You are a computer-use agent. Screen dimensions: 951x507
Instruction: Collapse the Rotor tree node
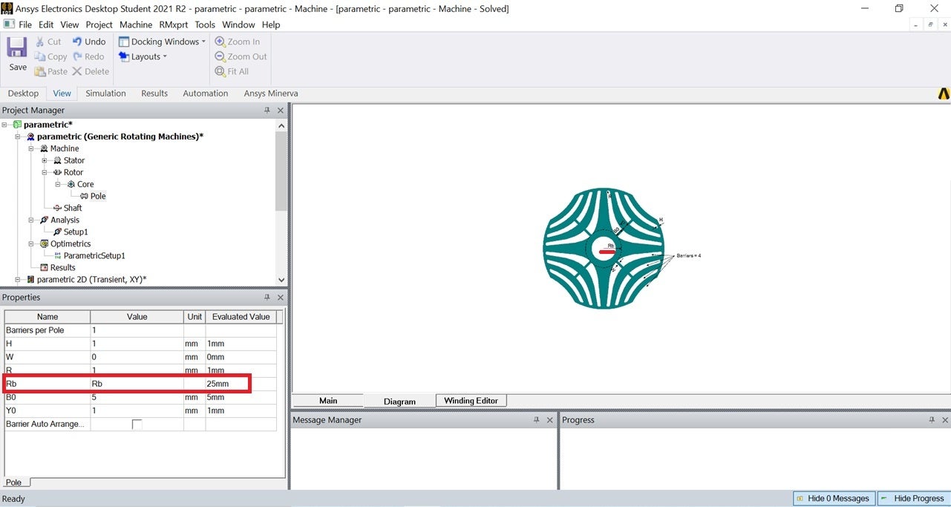point(45,172)
